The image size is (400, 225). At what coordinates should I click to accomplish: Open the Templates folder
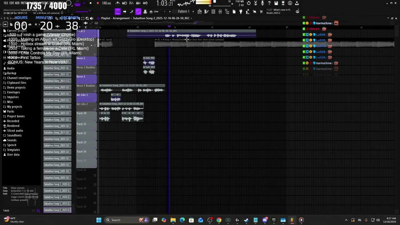coord(13,150)
